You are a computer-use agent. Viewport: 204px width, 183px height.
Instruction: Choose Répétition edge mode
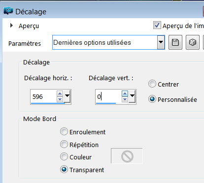64,144
